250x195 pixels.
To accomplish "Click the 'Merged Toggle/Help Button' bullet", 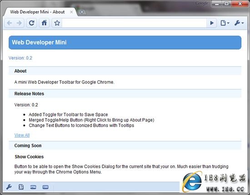I will point(91,120).
